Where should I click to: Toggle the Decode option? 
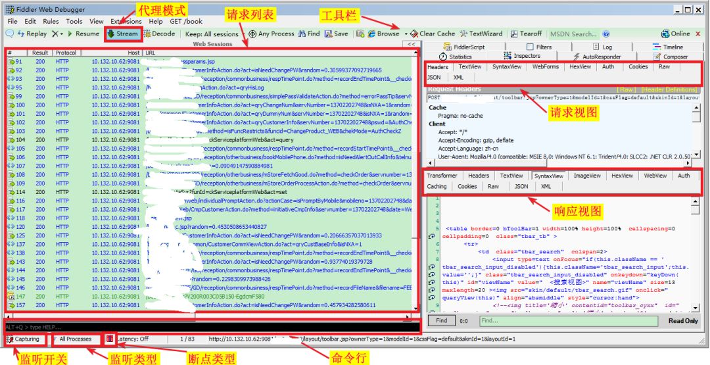pyautogui.click(x=159, y=34)
